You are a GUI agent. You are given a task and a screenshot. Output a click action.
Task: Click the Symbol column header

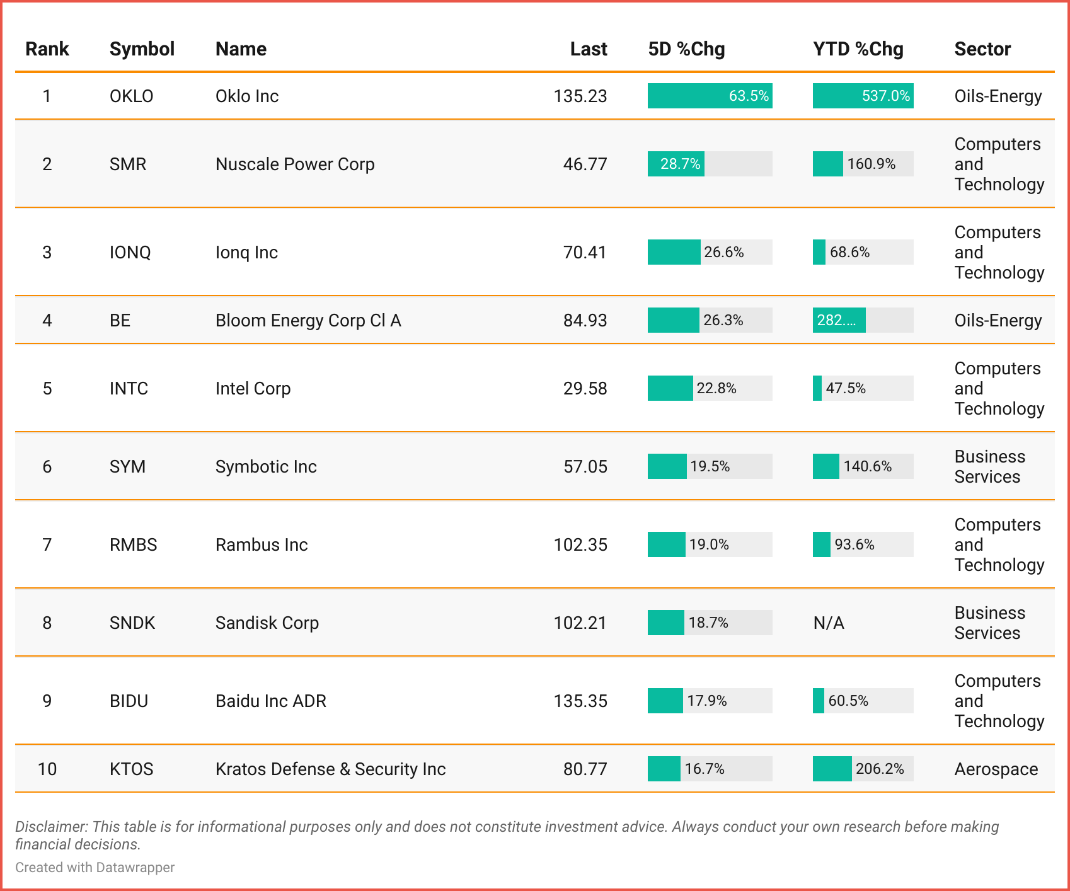point(142,49)
